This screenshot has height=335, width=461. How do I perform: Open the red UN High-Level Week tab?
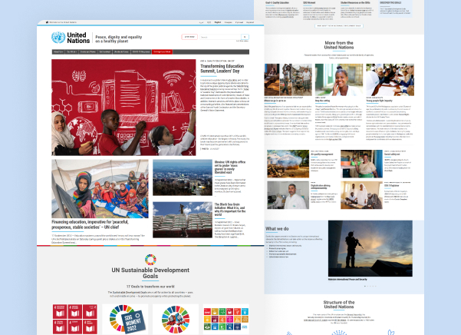pos(162,51)
